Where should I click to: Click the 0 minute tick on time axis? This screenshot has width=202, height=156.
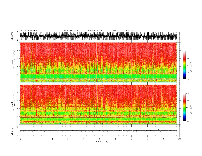(20, 139)
